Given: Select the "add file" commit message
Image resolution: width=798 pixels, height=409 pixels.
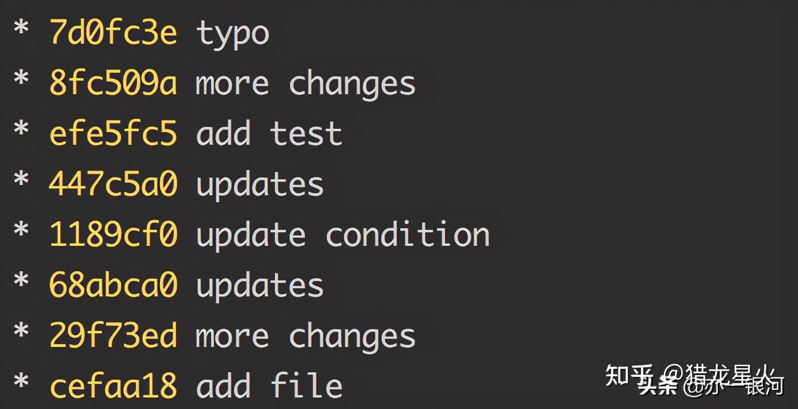Looking at the screenshot, I should 269,386.
